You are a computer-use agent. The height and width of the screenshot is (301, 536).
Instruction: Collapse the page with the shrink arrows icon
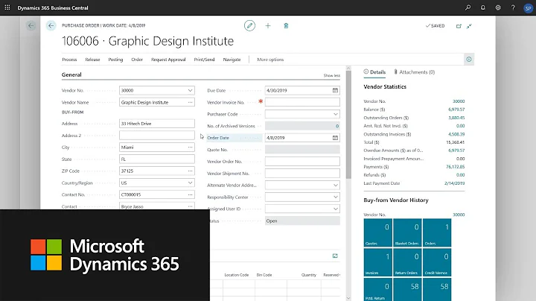pos(469,26)
